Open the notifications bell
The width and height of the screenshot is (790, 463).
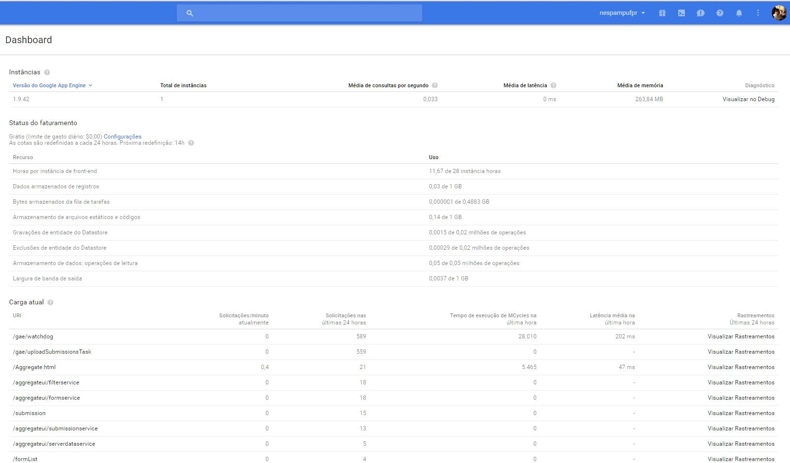pyautogui.click(x=739, y=13)
